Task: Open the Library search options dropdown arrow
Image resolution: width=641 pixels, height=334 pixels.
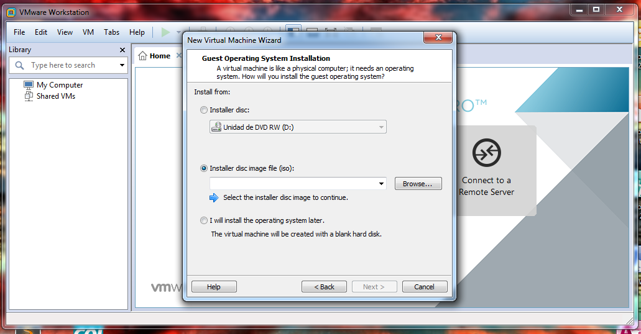Action: [x=122, y=65]
